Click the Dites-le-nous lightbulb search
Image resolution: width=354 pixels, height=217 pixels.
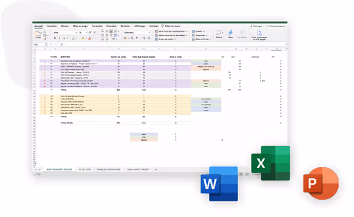[171, 26]
